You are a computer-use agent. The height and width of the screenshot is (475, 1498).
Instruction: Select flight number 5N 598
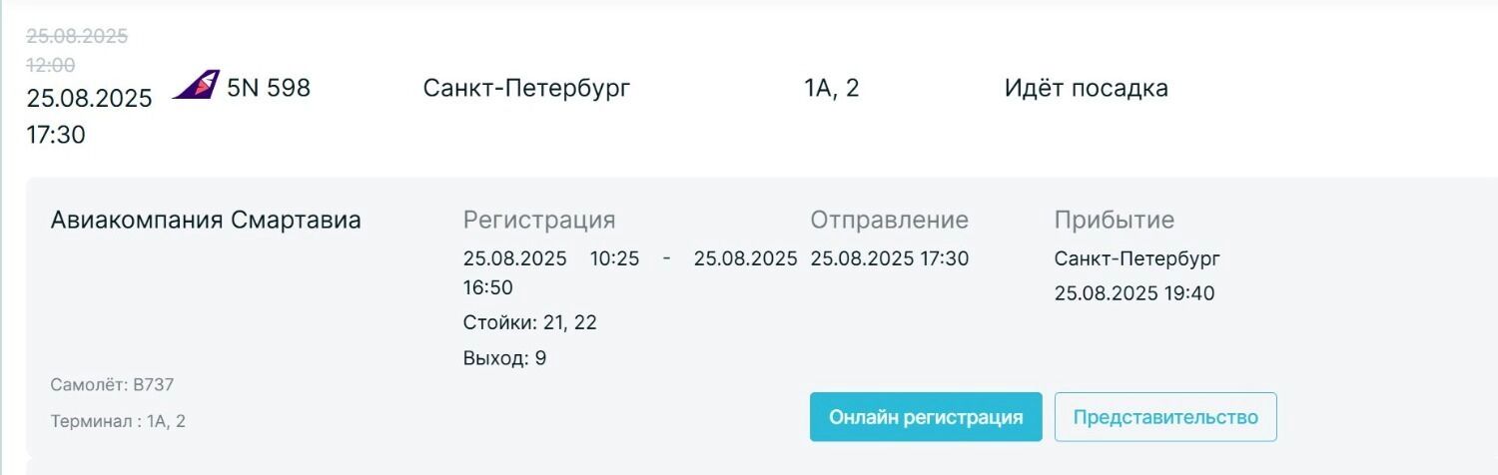click(269, 88)
